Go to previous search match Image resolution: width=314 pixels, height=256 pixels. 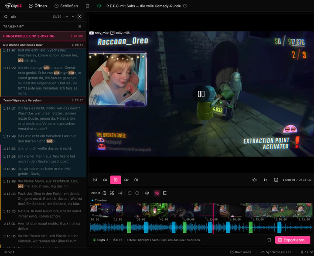(66, 17)
